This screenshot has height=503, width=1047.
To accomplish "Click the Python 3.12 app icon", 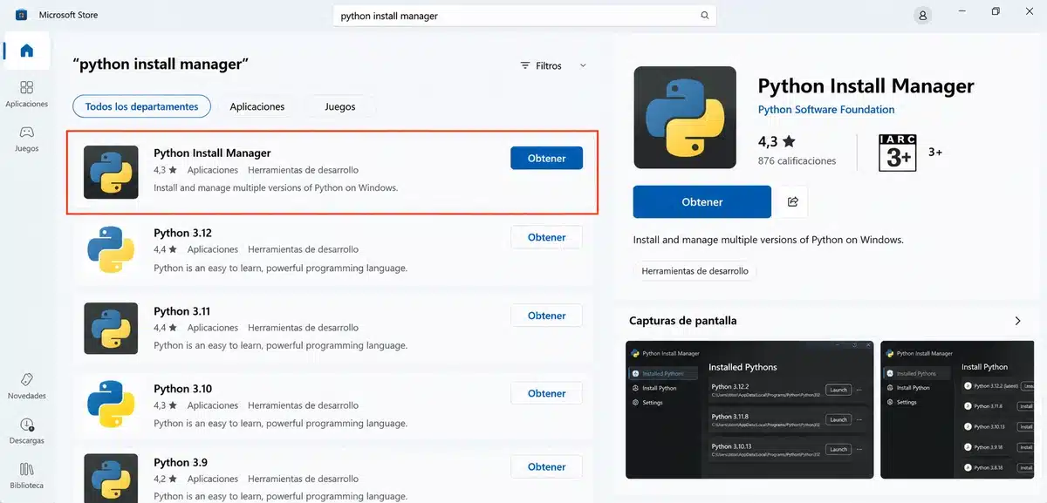I will point(111,250).
